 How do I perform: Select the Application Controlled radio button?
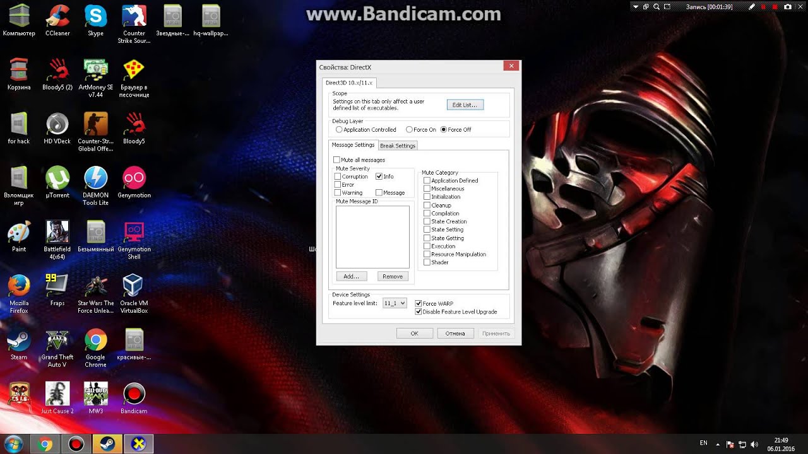coord(340,130)
